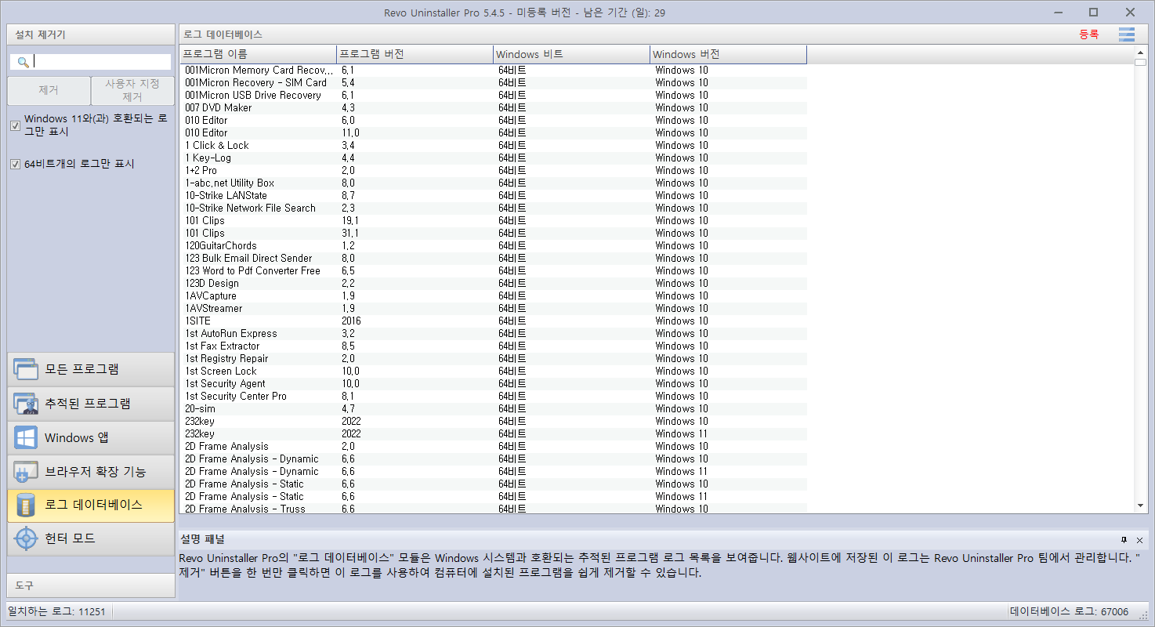Screen dimensions: 1155x627
Task: Sort by the 프로그램 버전 column header
Action: coord(415,54)
